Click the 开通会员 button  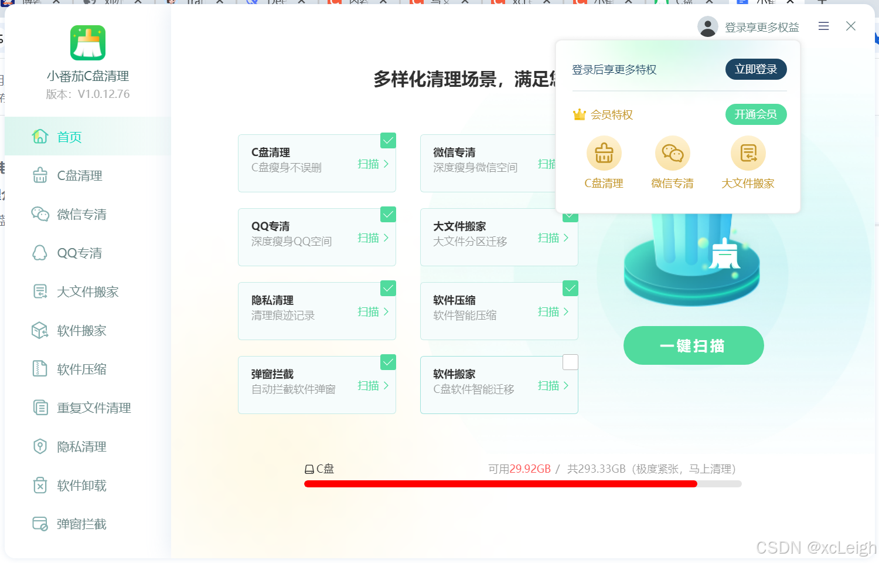tap(756, 114)
